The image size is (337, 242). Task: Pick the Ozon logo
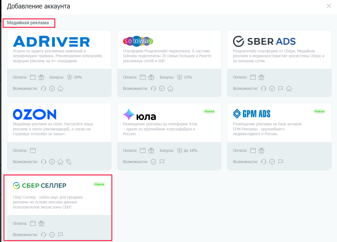click(x=35, y=114)
